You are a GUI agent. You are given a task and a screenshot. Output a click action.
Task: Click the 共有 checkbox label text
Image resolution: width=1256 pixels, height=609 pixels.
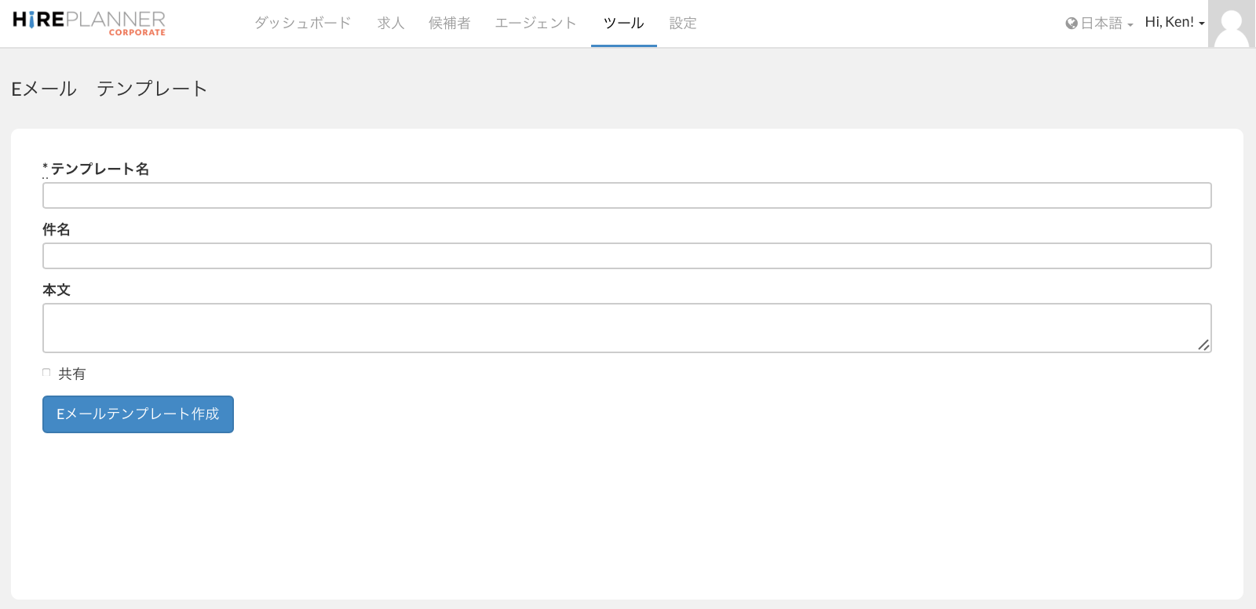point(72,374)
